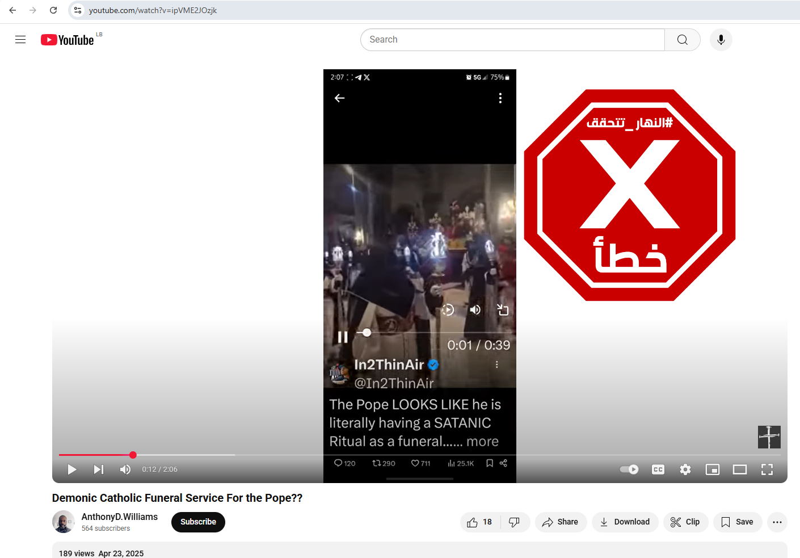
Task: Open more actions three-dot menu
Action: click(777, 522)
